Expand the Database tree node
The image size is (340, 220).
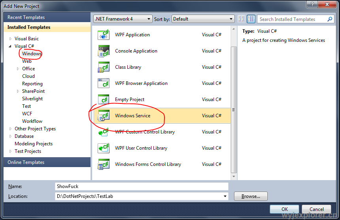tap(10, 136)
